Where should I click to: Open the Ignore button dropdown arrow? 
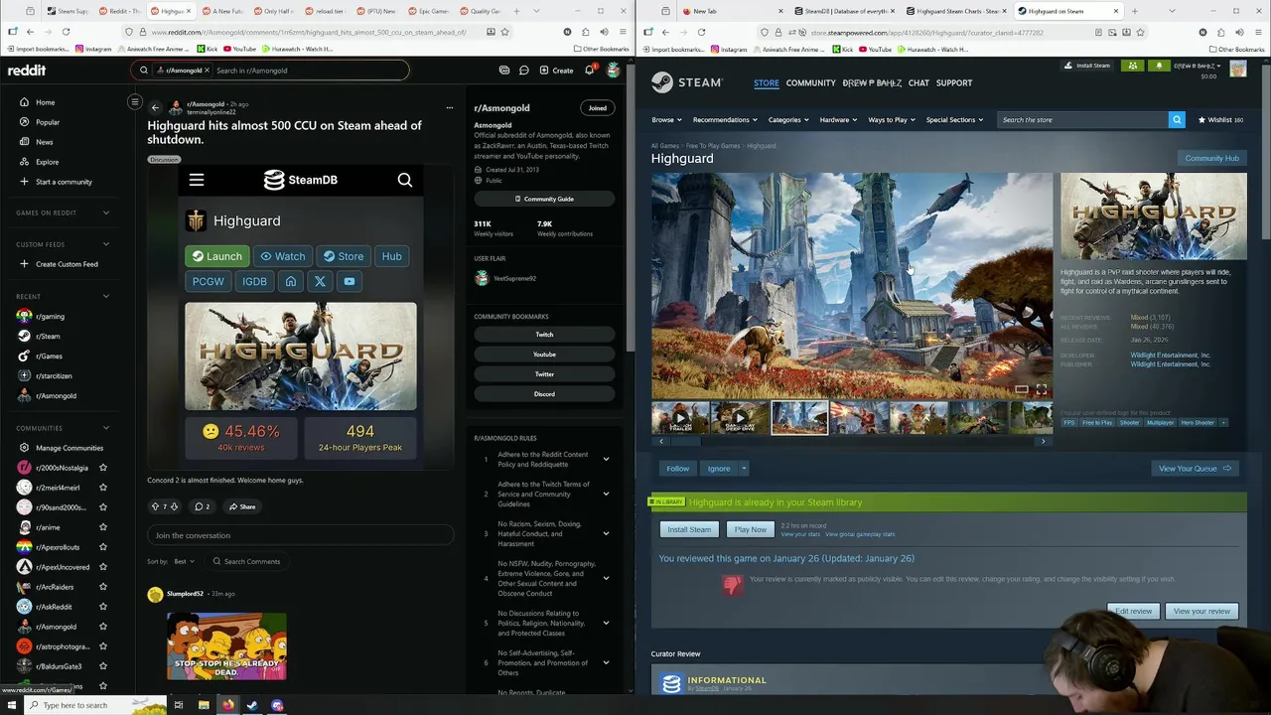[x=743, y=468]
